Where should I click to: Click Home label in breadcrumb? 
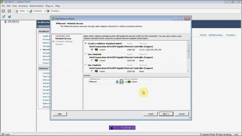pos(22,11)
